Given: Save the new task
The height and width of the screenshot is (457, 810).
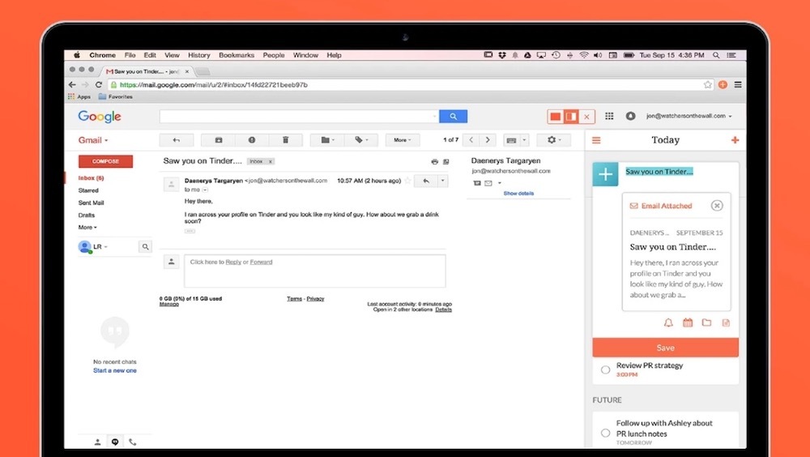Looking at the screenshot, I should [x=665, y=348].
